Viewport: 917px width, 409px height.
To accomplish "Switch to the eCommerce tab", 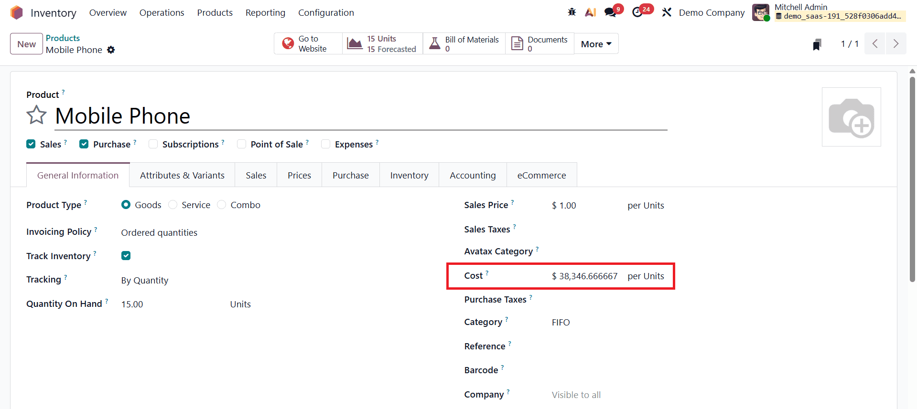I will coord(541,175).
